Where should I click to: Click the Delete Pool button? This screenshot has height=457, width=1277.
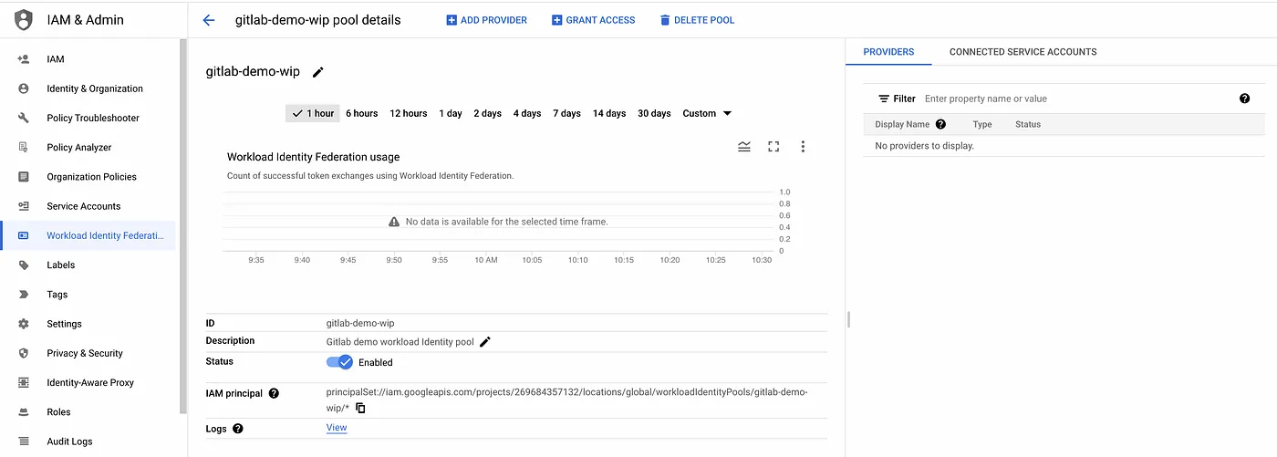click(x=697, y=20)
